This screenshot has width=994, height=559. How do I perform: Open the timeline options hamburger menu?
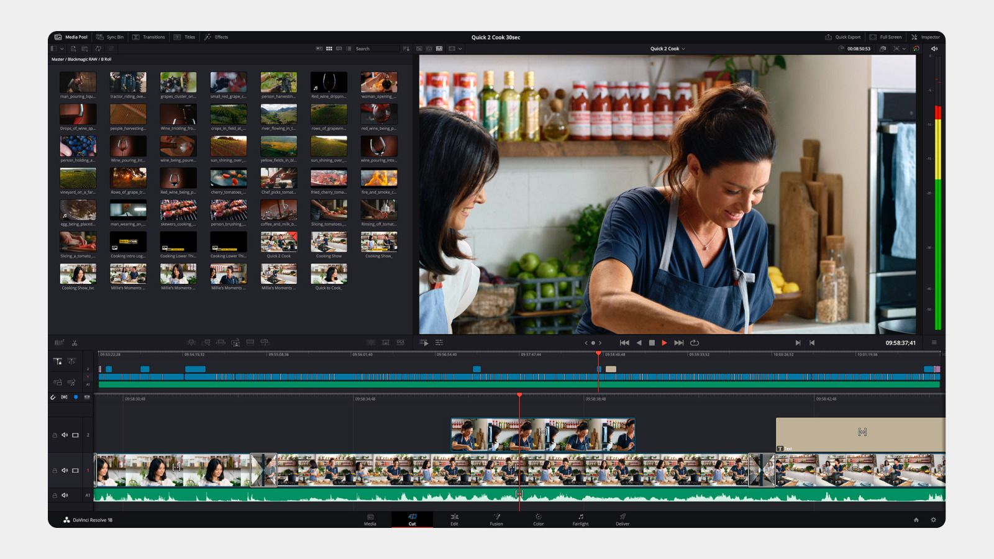(934, 343)
